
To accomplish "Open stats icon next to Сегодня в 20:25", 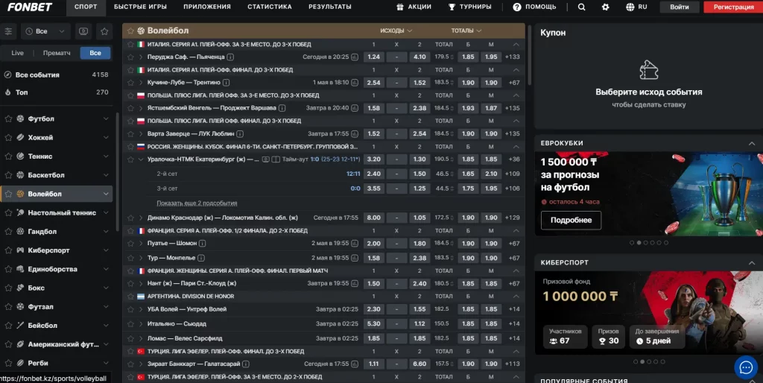I will point(355,57).
